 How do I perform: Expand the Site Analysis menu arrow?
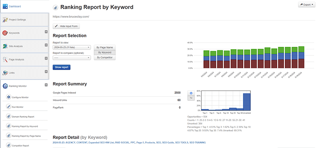[x=46, y=45]
